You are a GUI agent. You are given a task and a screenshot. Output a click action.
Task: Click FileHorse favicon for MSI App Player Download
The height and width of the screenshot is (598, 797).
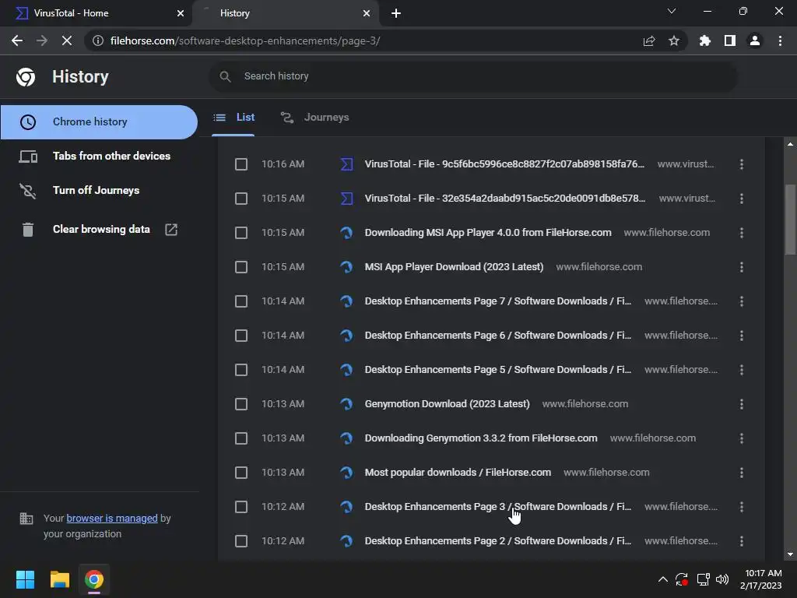point(346,267)
